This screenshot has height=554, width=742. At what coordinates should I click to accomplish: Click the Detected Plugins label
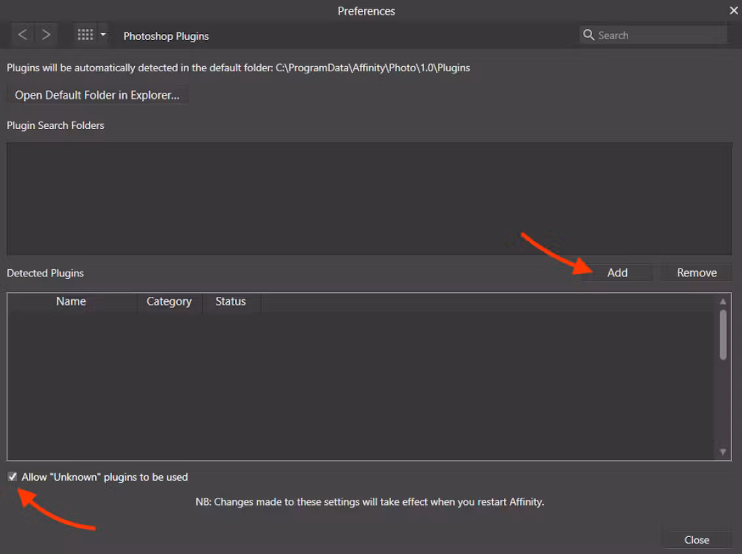click(x=45, y=273)
